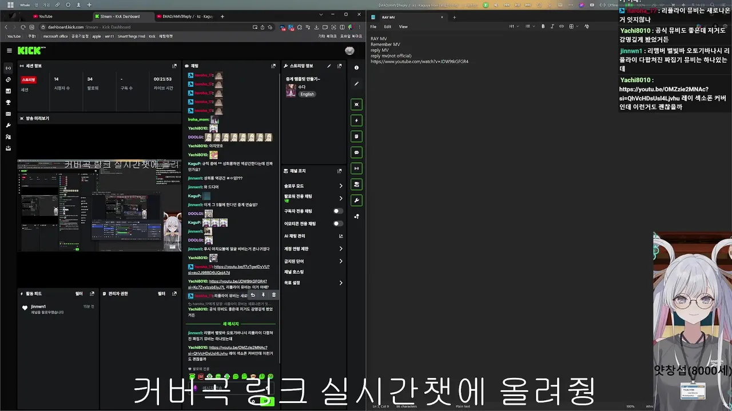Pop out the chat panel
The image size is (732, 411).
(273, 66)
